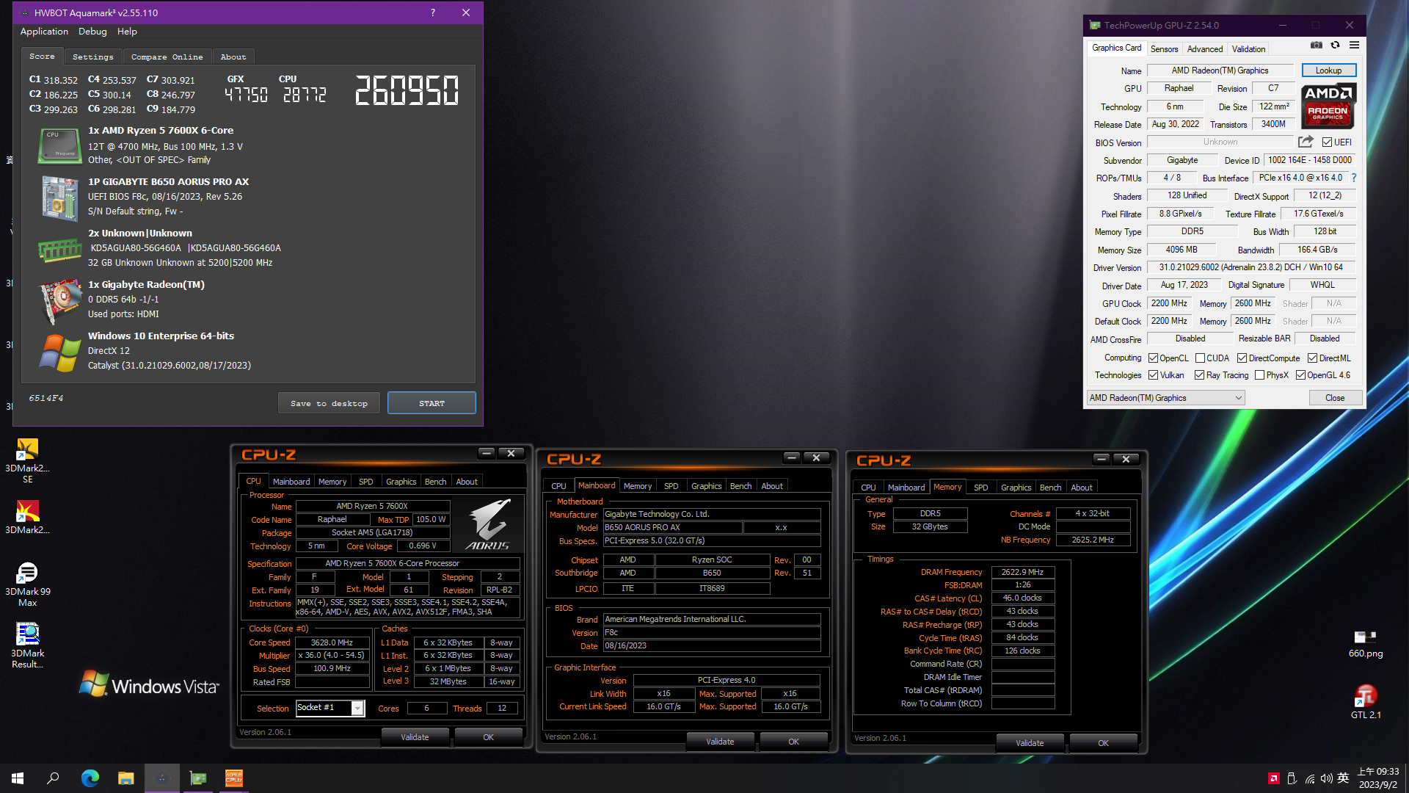Click CPU chip icon in Aquamark
Viewport: 1409px width, 793px height.
59,145
